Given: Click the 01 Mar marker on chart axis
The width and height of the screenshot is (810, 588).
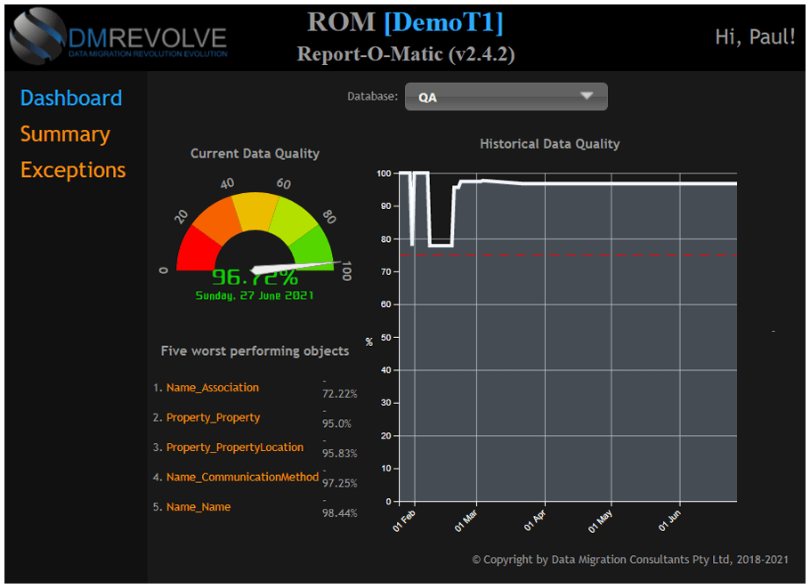Looking at the screenshot, I should (x=466, y=520).
